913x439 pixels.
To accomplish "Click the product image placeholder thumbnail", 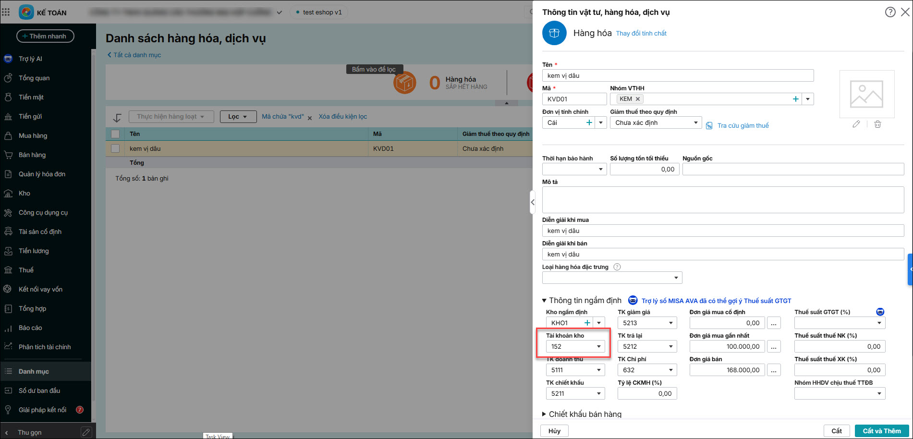I will pyautogui.click(x=866, y=94).
